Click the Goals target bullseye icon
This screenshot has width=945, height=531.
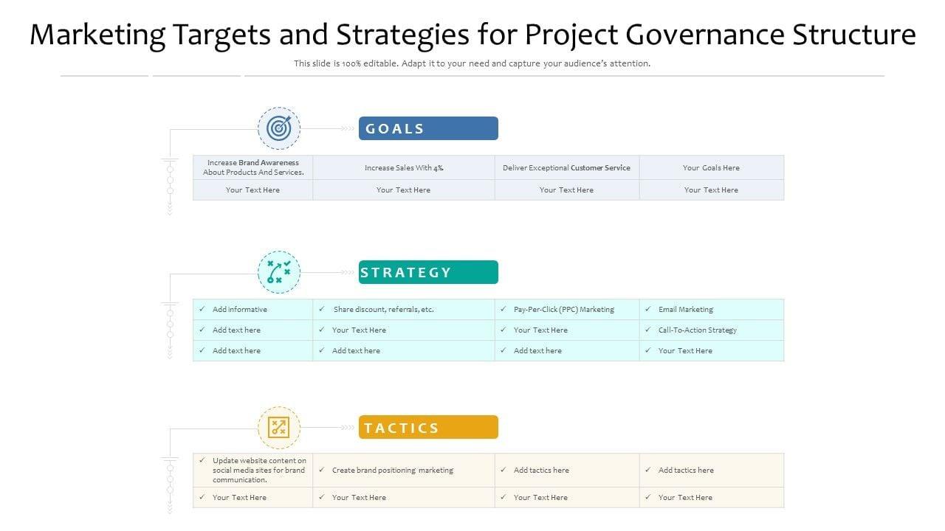click(x=278, y=128)
